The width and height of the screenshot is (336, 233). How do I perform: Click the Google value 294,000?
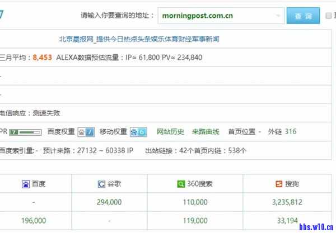tap(109, 202)
